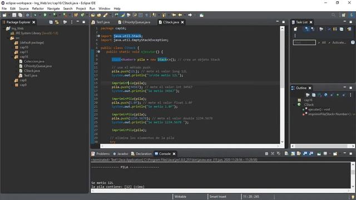Toggle Scroll Lock in Console toolbar
This screenshot has width=356, height=200.
(293, 153)
